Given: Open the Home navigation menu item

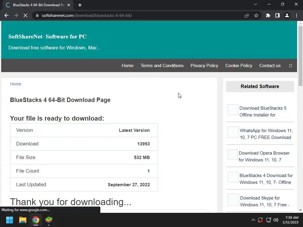Looking at the screenshot, I should click(128, 66).
